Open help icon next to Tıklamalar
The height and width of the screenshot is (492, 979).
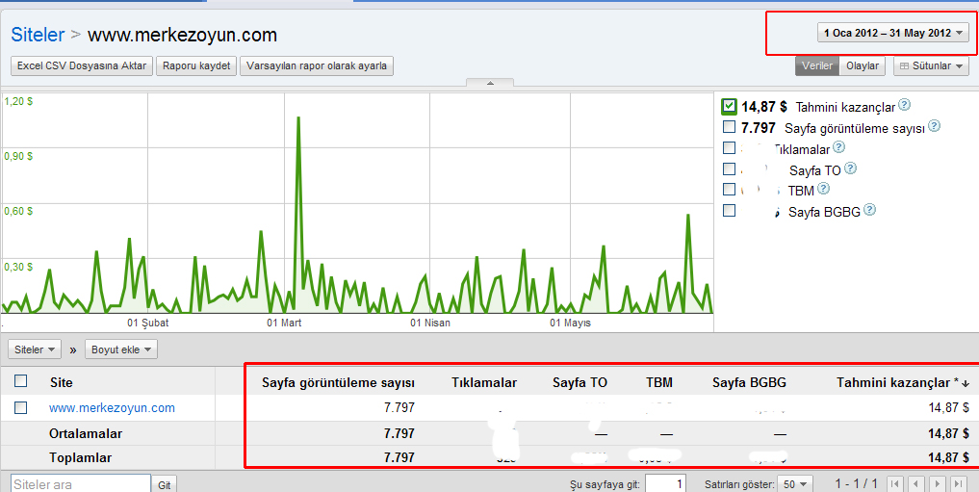point(839,147)
